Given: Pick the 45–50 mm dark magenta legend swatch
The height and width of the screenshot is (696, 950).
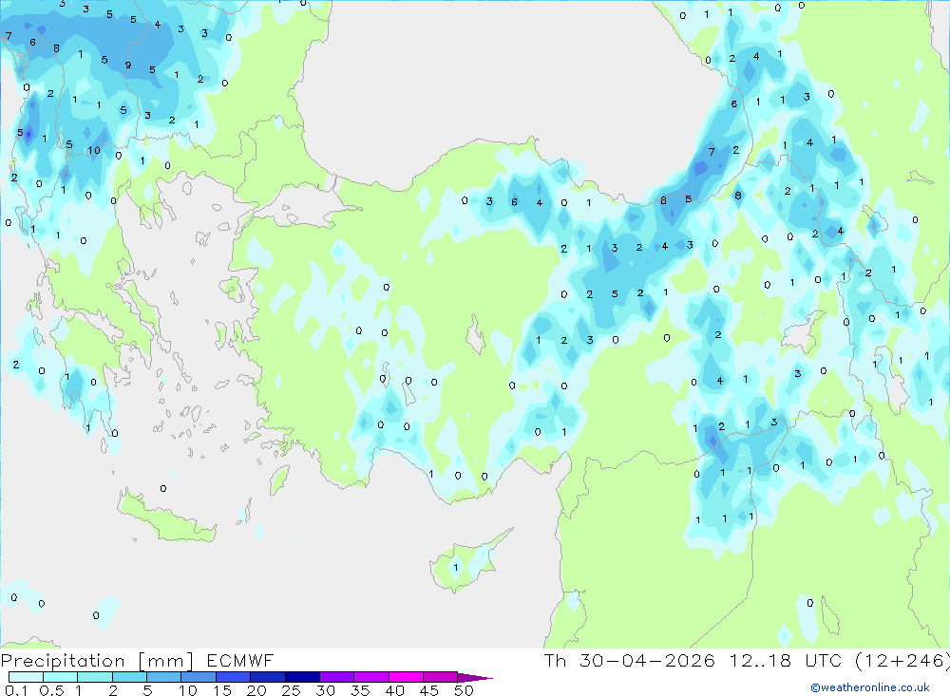Looking at the screenshot, I should (x=441, y=677).
